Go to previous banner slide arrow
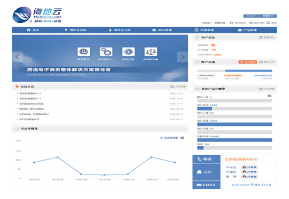289x199 pixels. [x=17, y=57]
